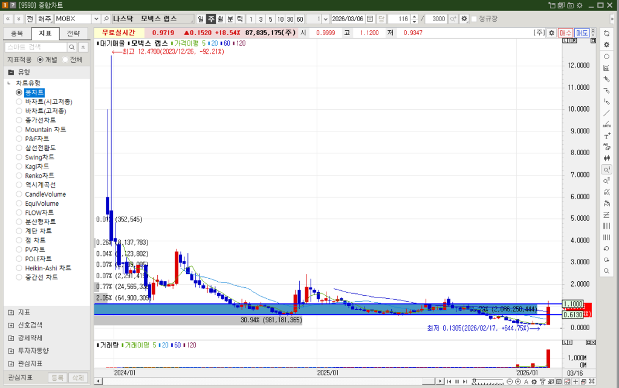The width and height of the screenshot is (619, 388).
Task: Expand the 신호검색 tree section
Action: pos(11,325)
